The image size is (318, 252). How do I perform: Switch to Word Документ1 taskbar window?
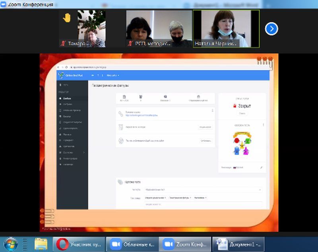click(x=238, y=244)
